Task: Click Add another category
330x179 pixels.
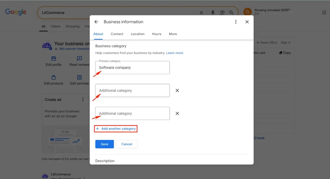Action: (116, 129)
